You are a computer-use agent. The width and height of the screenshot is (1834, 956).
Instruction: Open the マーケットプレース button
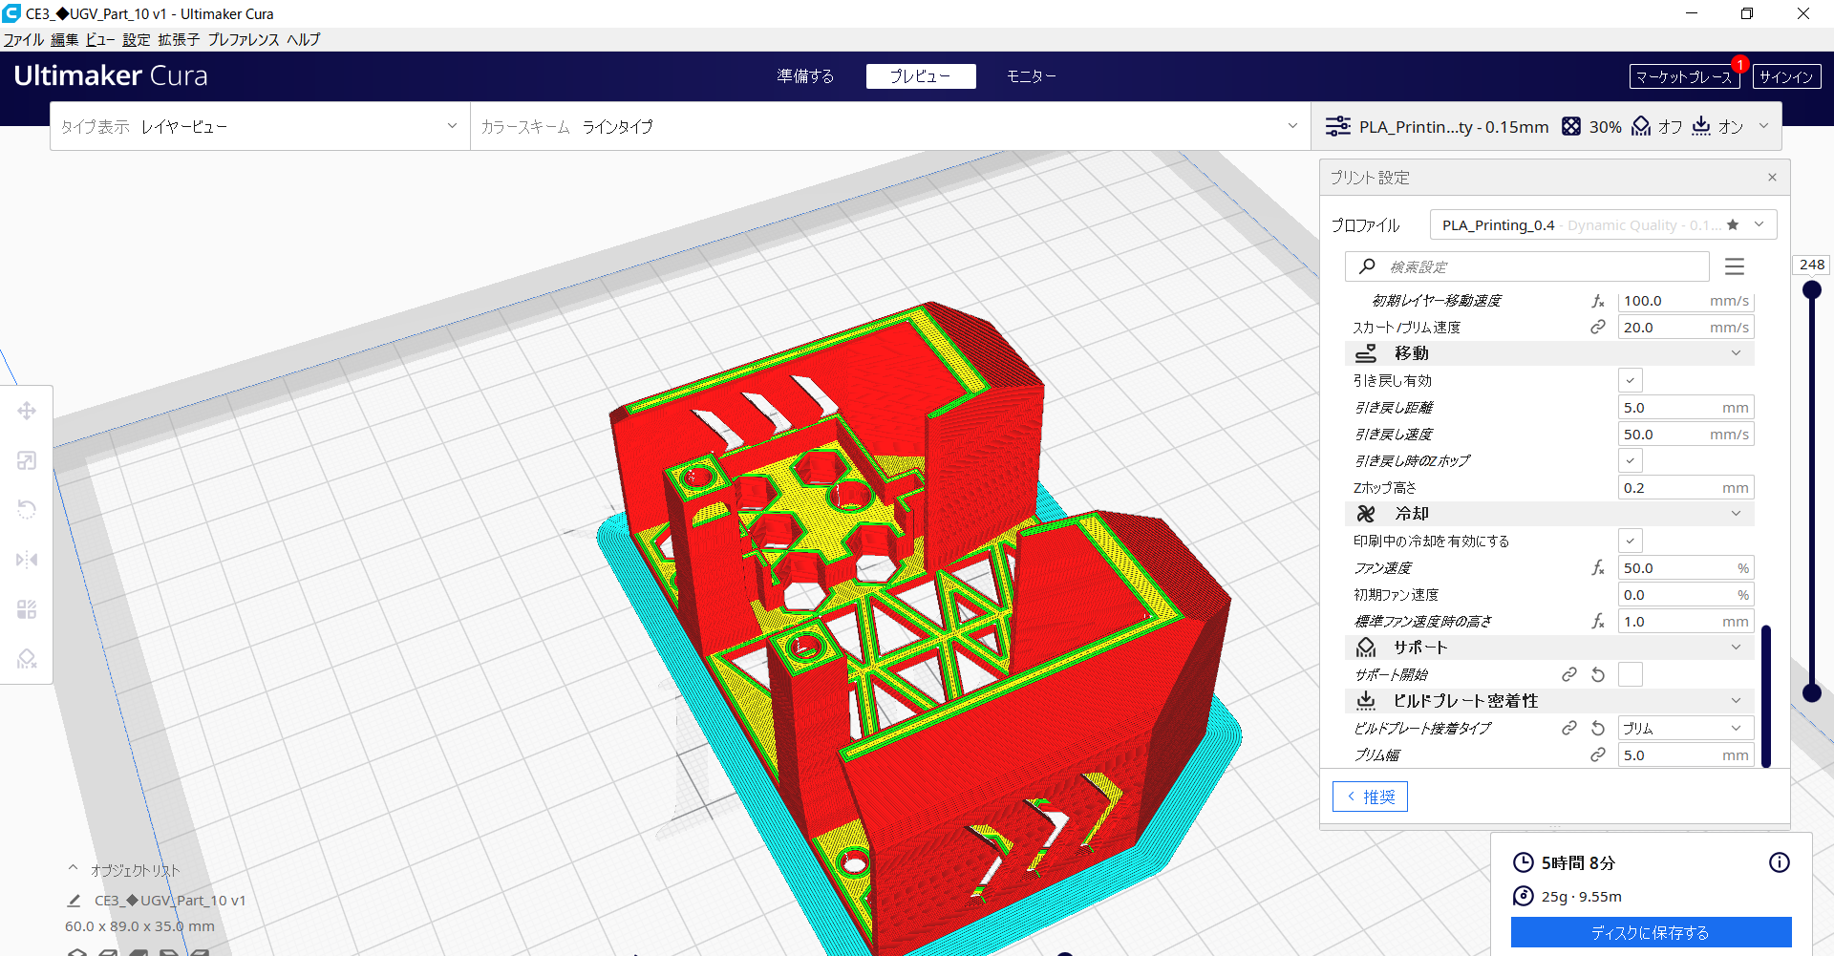pos(1684,76)
